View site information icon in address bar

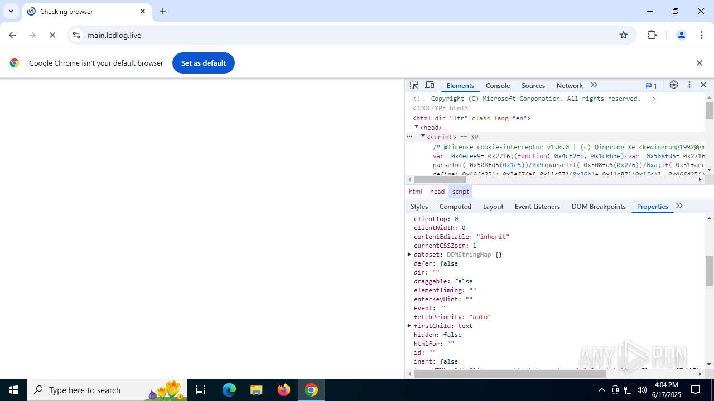click(76, 35)
